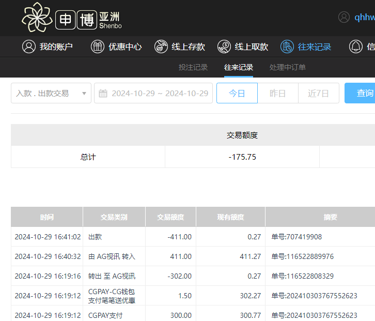Click the user avatar icon near username
The width and height of the screenshot is (375, 321).
tap(344, 17)
